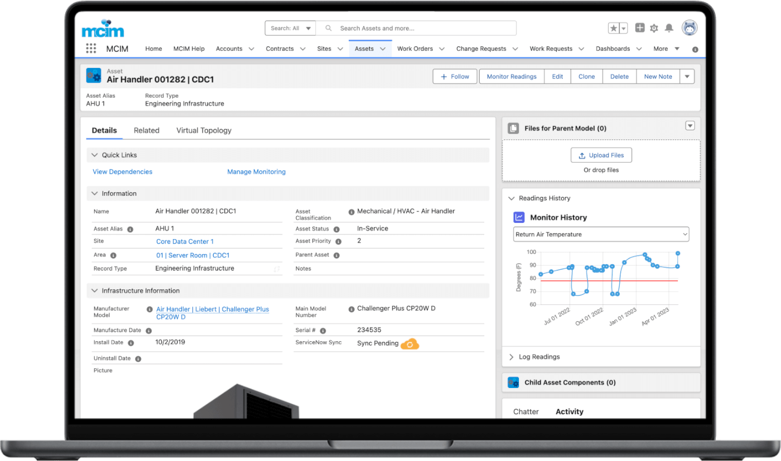Viewport: 781px width, 461px height.
Task: Click the global actions plus icon
Action: (640, 28)
